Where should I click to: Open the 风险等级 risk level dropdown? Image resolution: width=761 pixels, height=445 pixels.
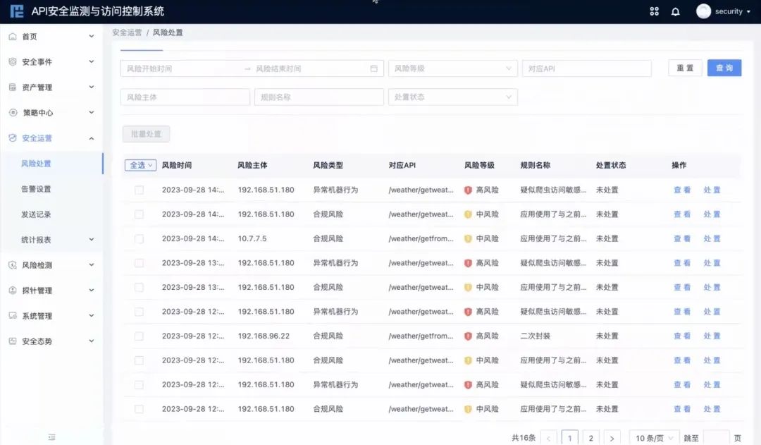453,68
